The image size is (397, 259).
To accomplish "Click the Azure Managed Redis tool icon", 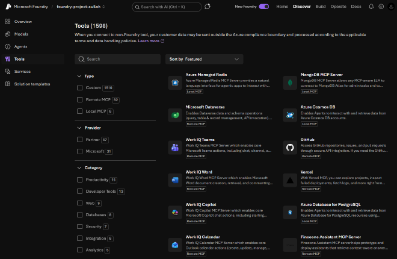I will click(x=175, y=83).
